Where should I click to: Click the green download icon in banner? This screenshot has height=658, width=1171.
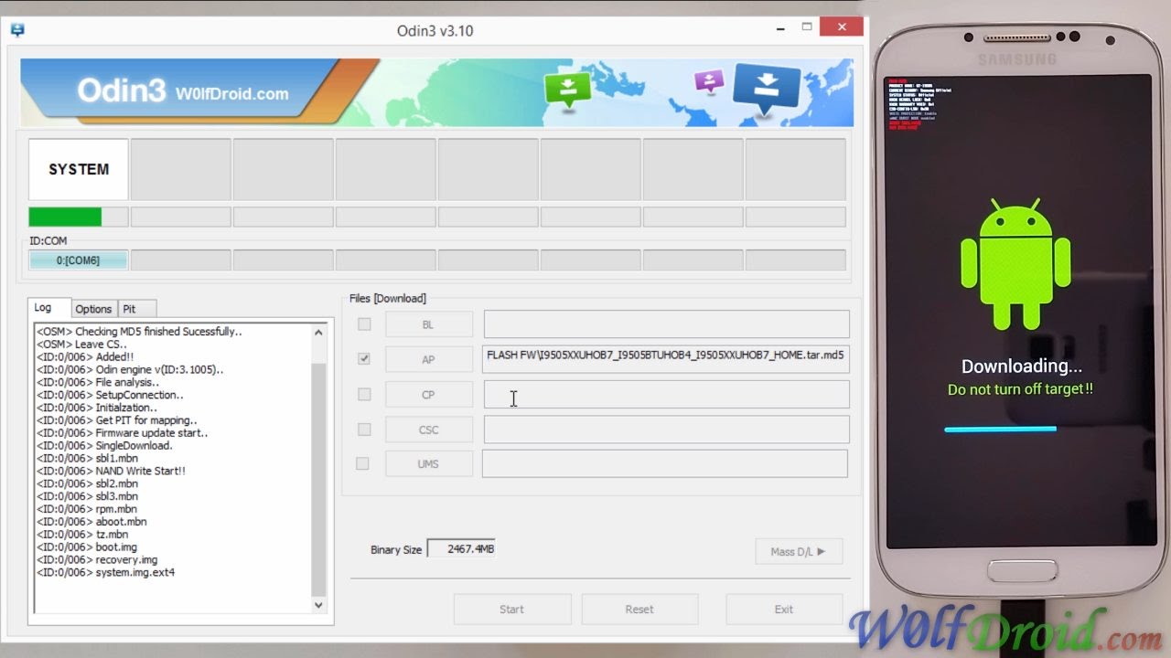(567, 90)
